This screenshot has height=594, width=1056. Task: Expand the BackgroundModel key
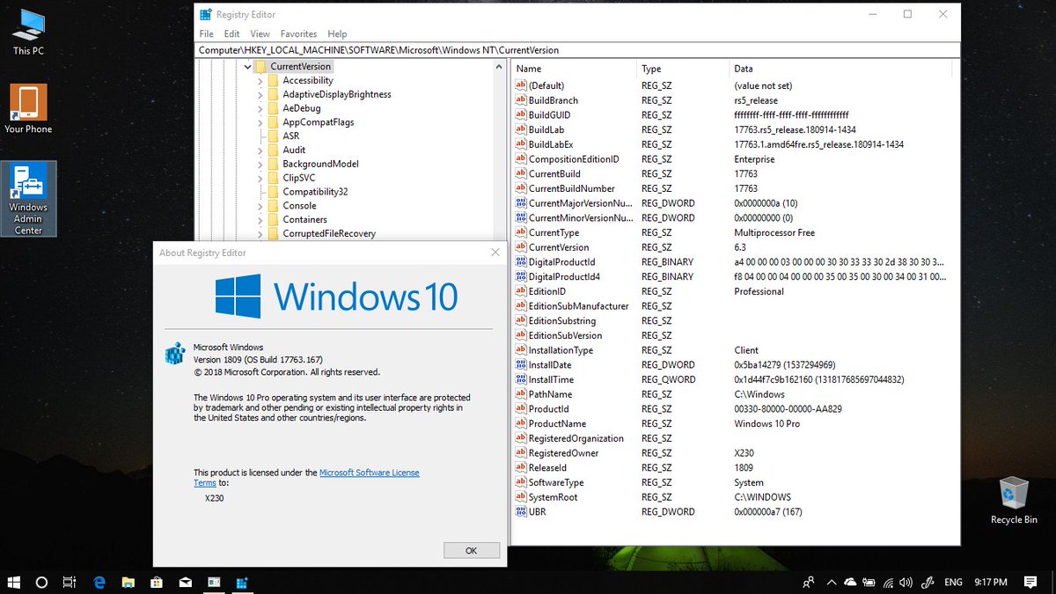pos(260,164)
